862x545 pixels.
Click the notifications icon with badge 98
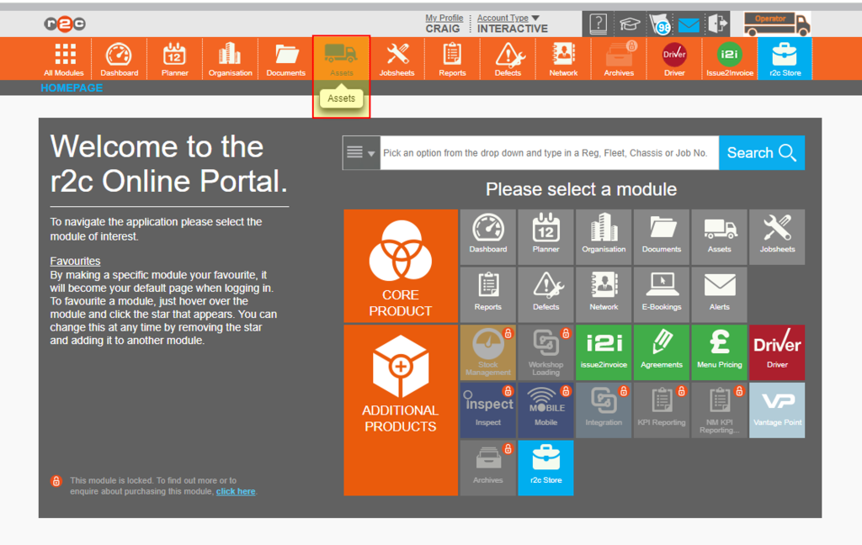tap(660, 24)
